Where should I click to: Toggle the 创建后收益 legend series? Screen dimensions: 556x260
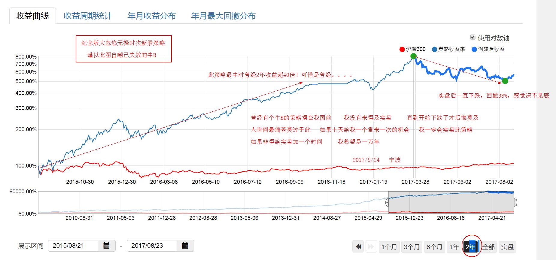click(x=488, y=49)
